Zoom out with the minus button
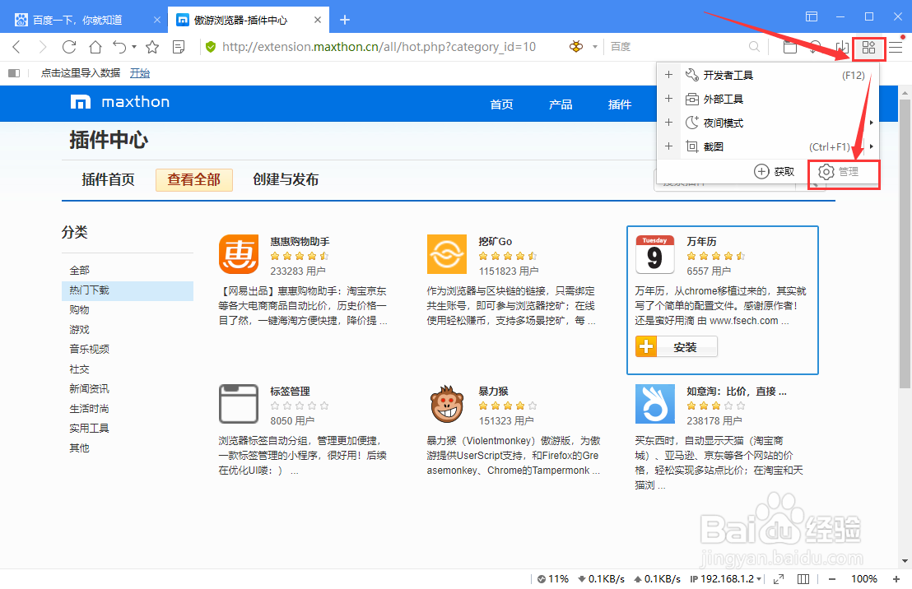Screen dimensions: 912x589 coord(832,579)
